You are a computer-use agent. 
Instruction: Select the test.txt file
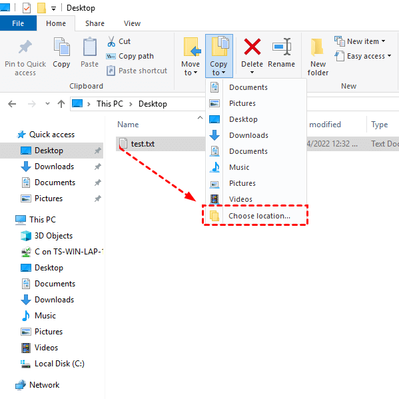click(143, 144)
